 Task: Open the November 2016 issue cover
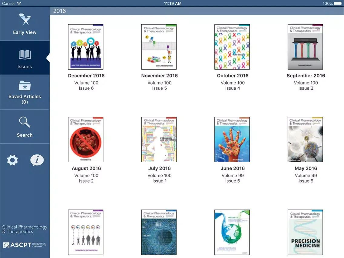point(159,46)
